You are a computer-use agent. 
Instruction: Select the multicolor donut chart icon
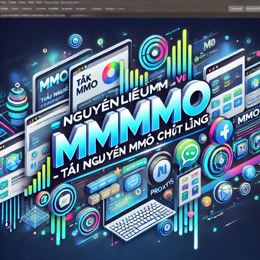tap(111, 72)
